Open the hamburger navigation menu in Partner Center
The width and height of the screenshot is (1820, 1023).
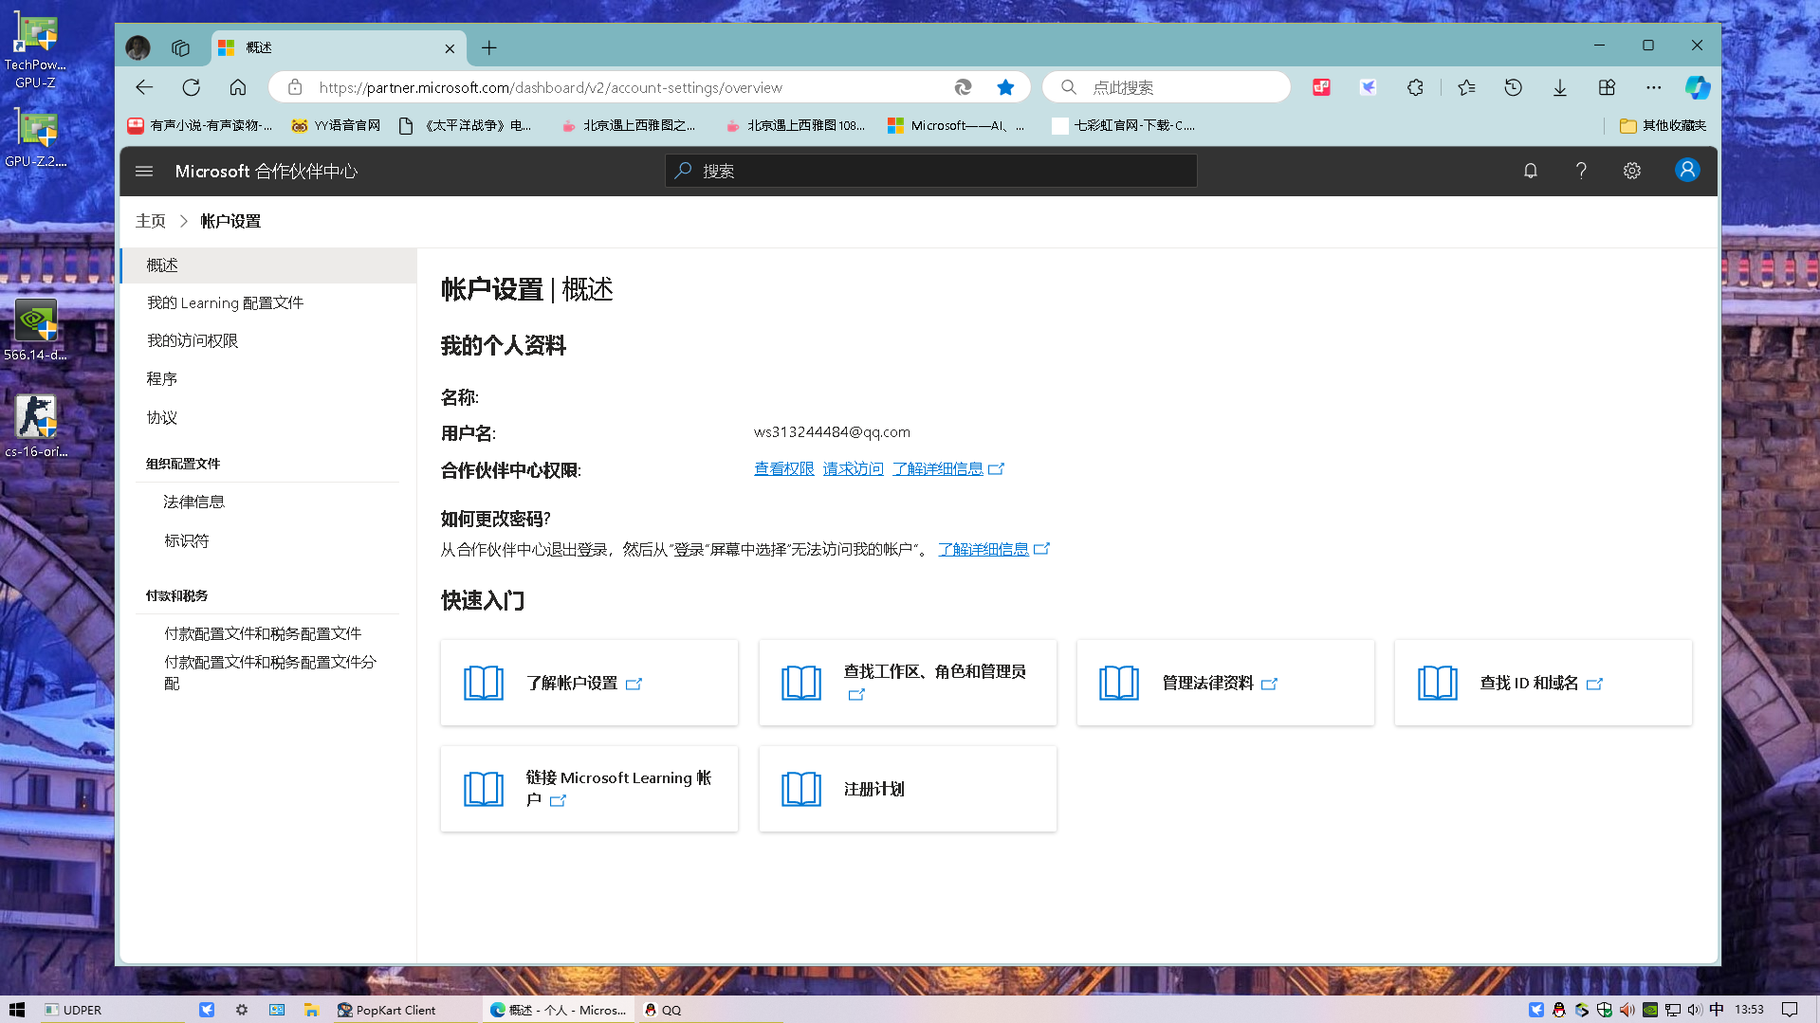[144, 171]
